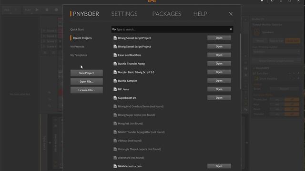
Task: Open the Superbooth 19 project
Action: click(219, 98)
